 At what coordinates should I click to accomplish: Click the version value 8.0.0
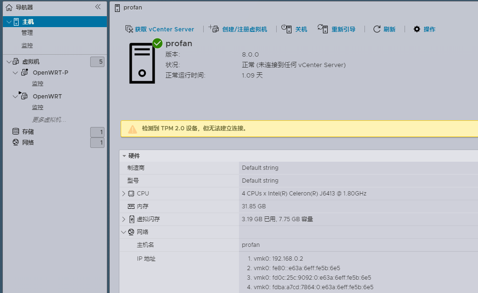point(250,54)
